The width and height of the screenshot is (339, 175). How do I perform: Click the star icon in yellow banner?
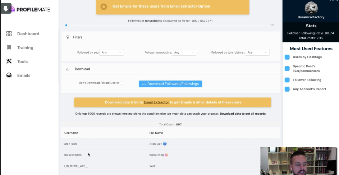pos(104,6)
